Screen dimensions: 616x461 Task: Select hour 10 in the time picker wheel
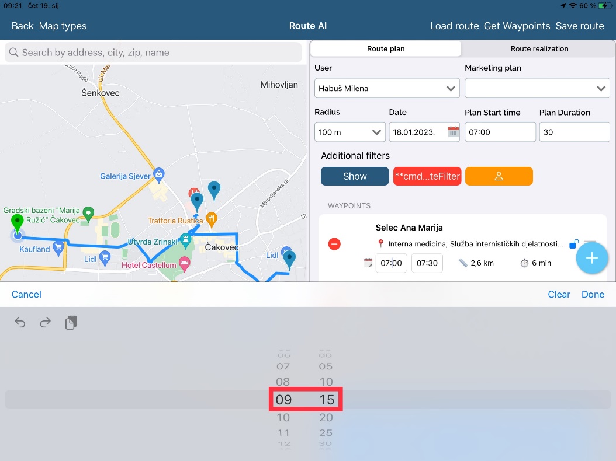coord(283,418)
